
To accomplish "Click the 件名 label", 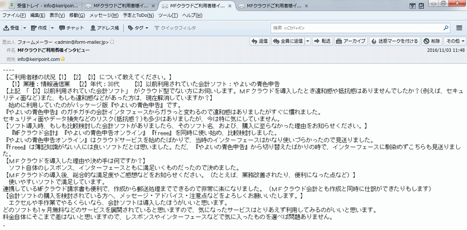I will [11, 51].
